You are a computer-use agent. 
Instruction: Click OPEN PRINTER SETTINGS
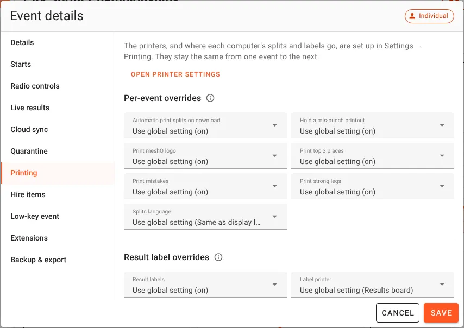[175, 74]
